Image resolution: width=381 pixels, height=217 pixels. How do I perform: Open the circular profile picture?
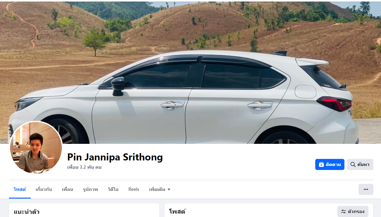tap(36, 147)
